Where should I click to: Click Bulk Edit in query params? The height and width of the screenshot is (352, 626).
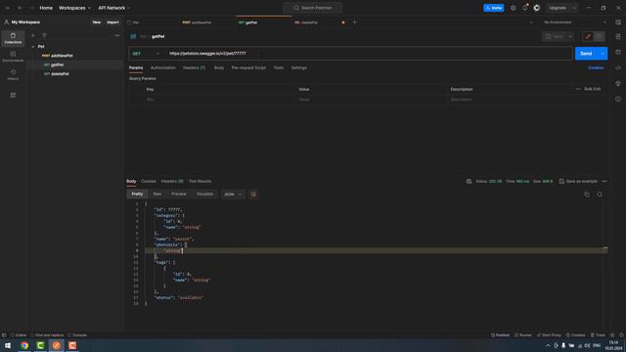592,89
